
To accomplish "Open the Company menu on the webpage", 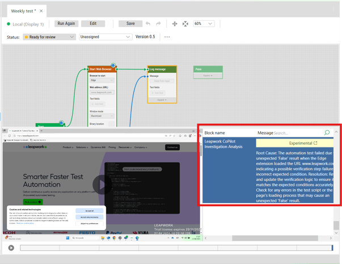I will tap(141, 147).
